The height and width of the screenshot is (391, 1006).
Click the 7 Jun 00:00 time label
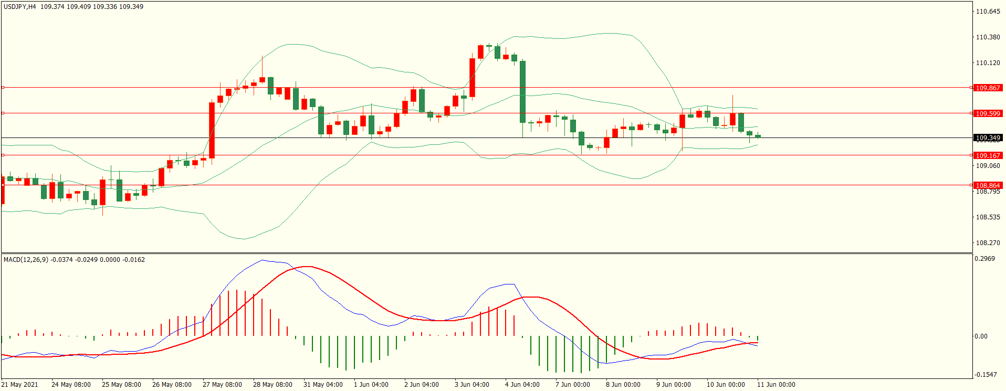point(573,385)
